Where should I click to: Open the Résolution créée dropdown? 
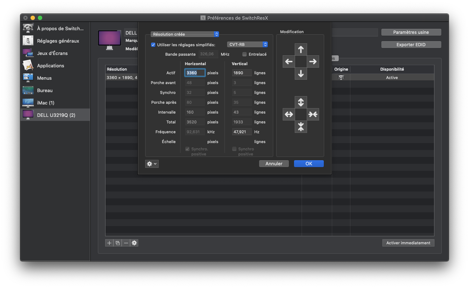185,34
